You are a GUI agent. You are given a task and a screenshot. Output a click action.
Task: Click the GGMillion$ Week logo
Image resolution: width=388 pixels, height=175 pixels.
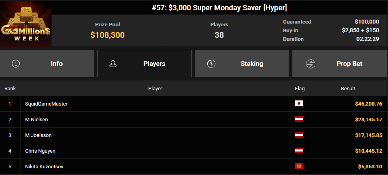[26, 24]
